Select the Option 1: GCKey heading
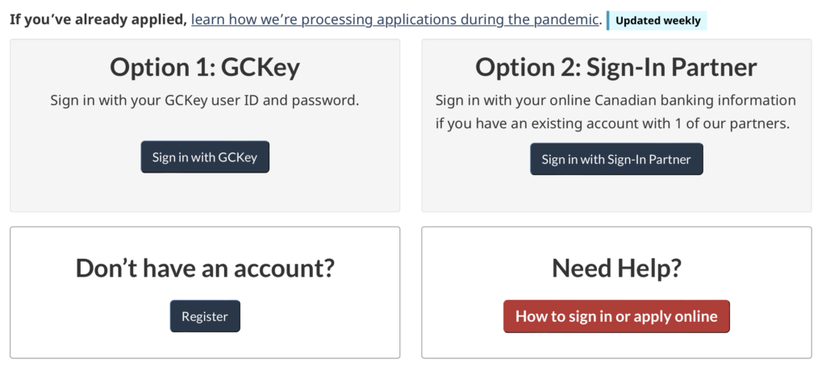Screen dimensions: 826x367 click(x=205, y=67)
